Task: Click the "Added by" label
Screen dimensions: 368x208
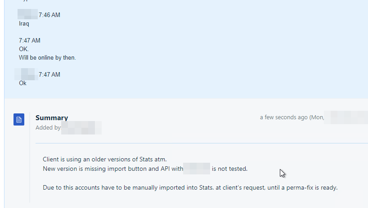Action: click(x=48, y=127)
